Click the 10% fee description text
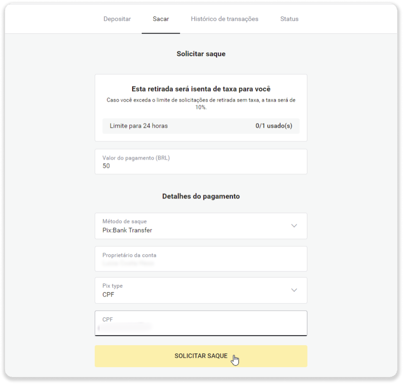The height and width of the screenshot is (384, 403). coord(201,103)
